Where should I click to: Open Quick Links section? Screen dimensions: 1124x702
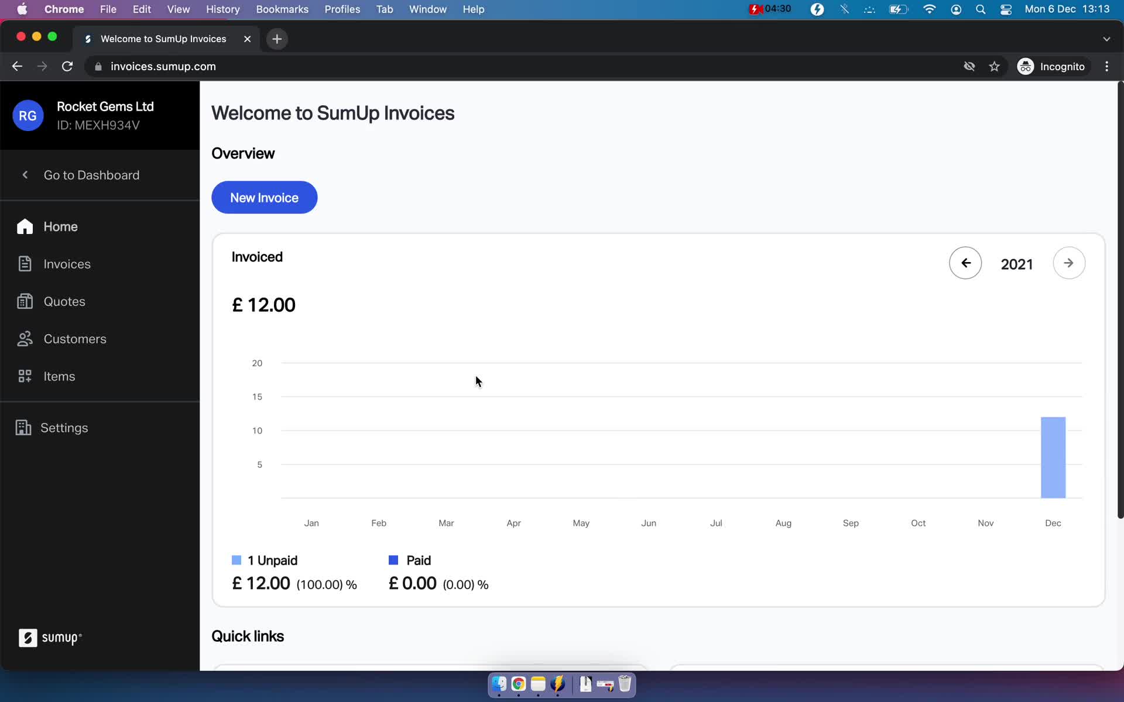tap(248, 636)
